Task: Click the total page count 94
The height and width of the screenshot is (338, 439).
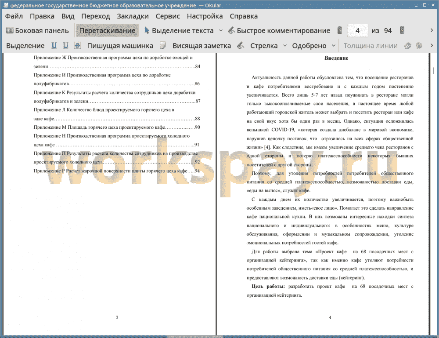Action: point(388,31)
